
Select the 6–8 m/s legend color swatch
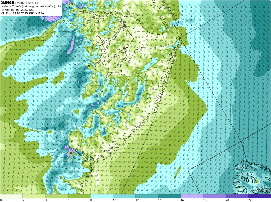79,196
